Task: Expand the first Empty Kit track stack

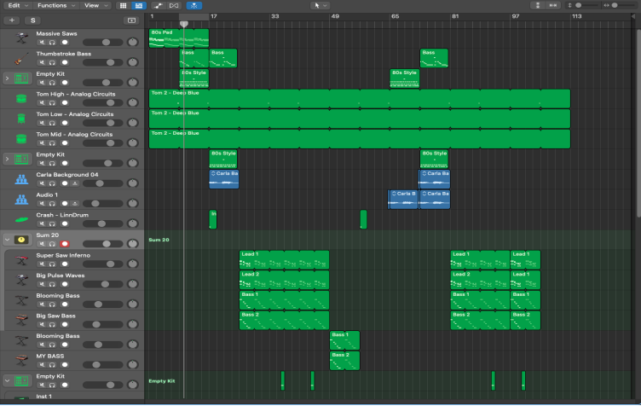Action: coord(7,78)
